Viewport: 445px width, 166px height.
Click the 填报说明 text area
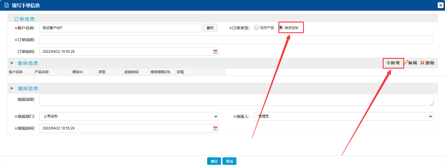tap(236, 100)
